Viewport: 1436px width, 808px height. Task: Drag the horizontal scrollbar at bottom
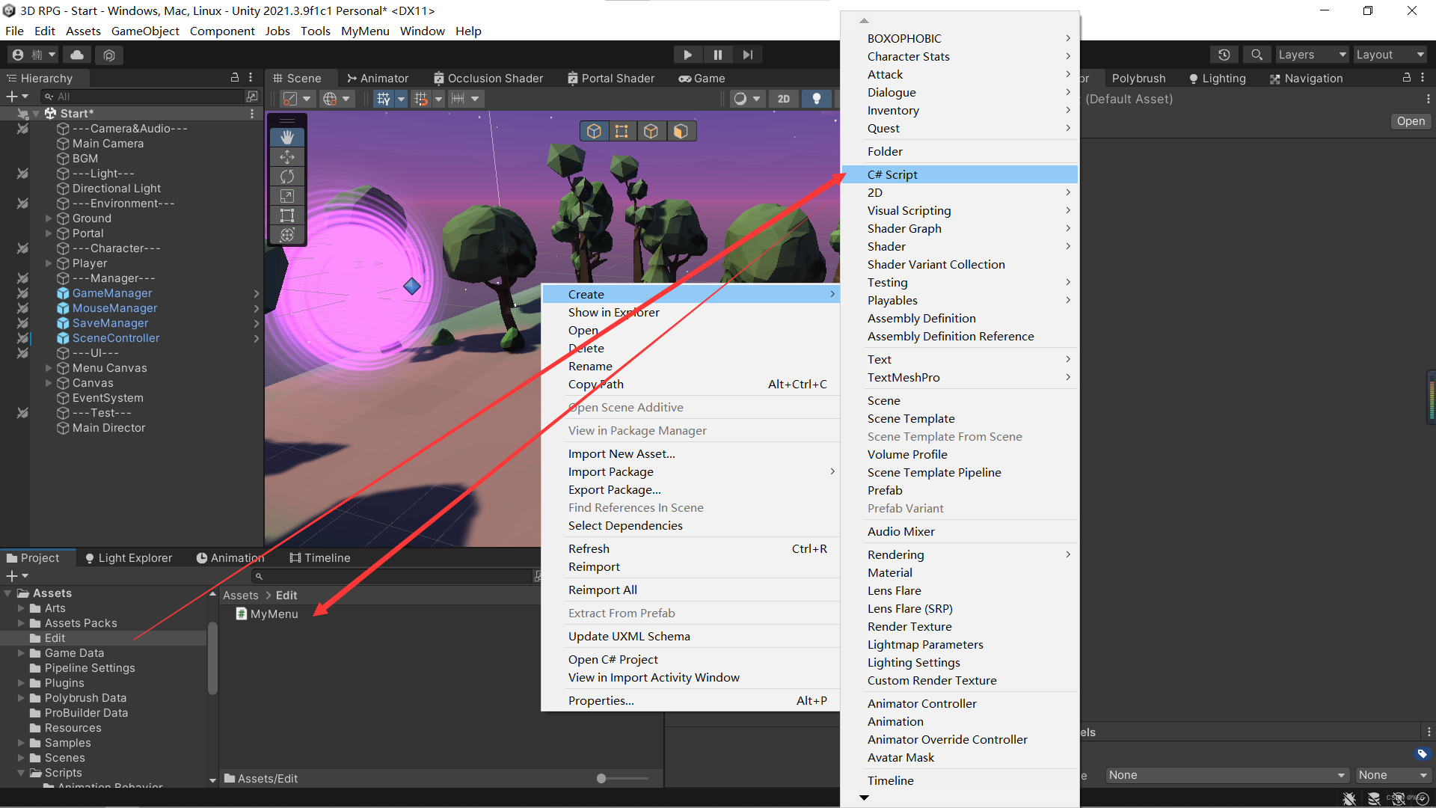[601, 778]
